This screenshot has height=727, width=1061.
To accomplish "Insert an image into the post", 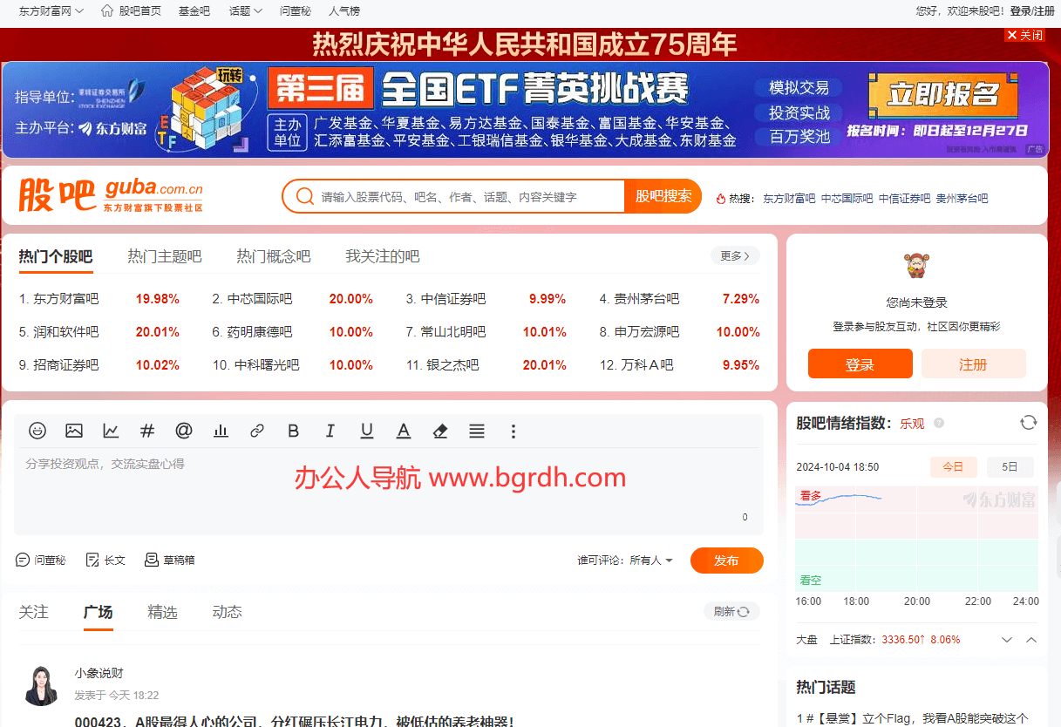I will (74, 431).
